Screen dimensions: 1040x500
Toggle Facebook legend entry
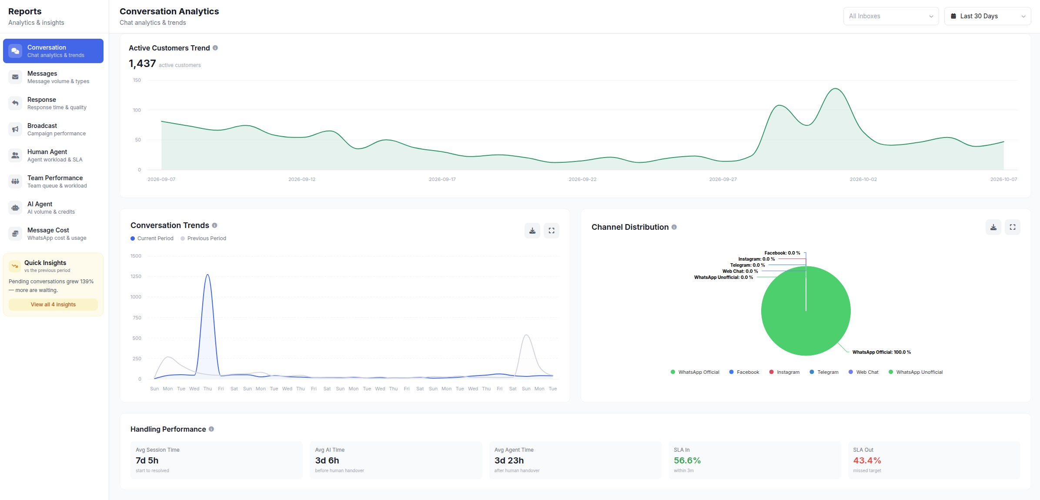tap(744, 372)
